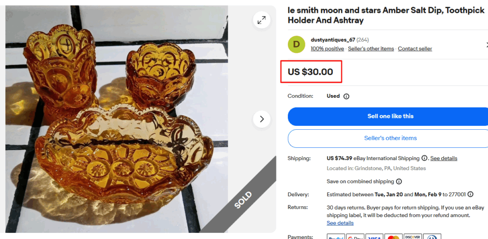This screenshot has height=239, width=488.
Task: Click the amber glassware product photo
Action: tap(124, 119)
